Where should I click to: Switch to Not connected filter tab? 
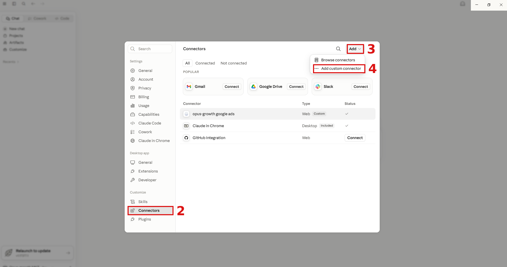click(234, 63)
